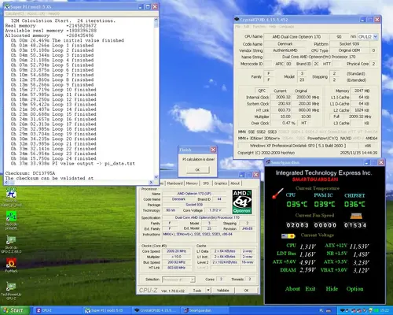Click the Super PI horizontal scroll right arrow

point(151,182)
